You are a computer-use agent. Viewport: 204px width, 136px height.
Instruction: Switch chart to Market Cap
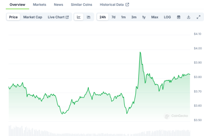pyautogui.click(x=33, y=17)
